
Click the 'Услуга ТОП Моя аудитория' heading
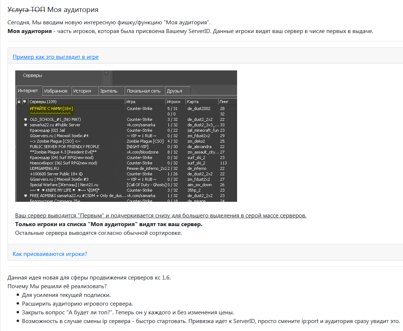coord(53,9)
